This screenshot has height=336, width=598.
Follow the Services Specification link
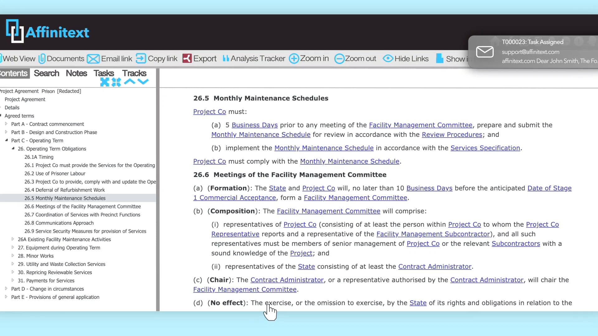point(485,148)
